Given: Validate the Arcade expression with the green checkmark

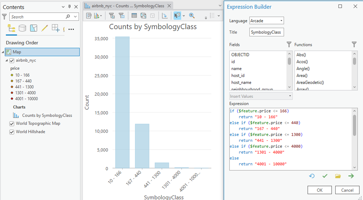Looking at the screenshot, I should click(x=325, y=176).
